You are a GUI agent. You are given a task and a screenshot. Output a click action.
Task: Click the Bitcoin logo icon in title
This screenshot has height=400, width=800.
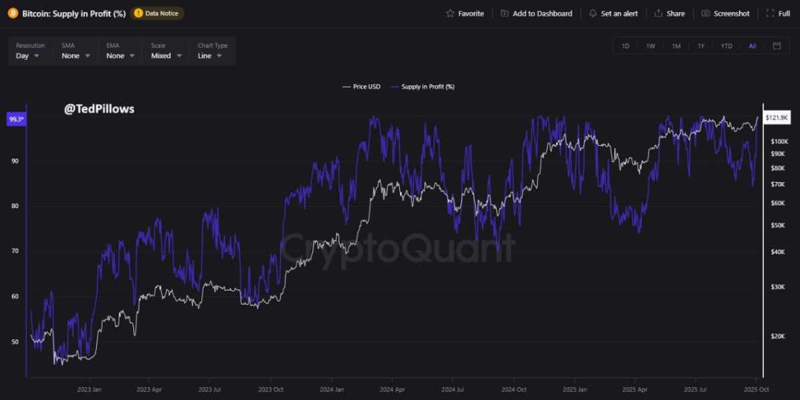click(12, 13)
